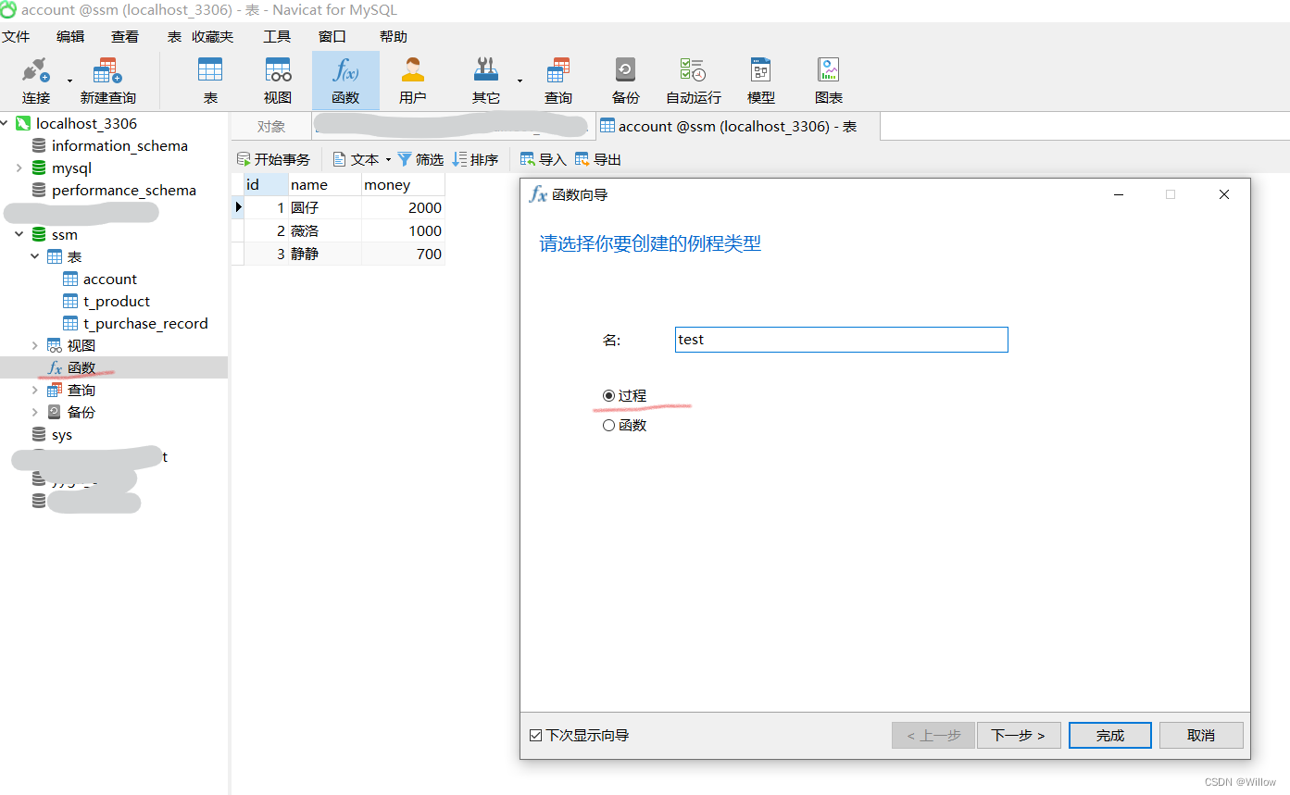Click the 下一步 next button
Viewport: 1290px width, 795px height.
[1018, 735]
